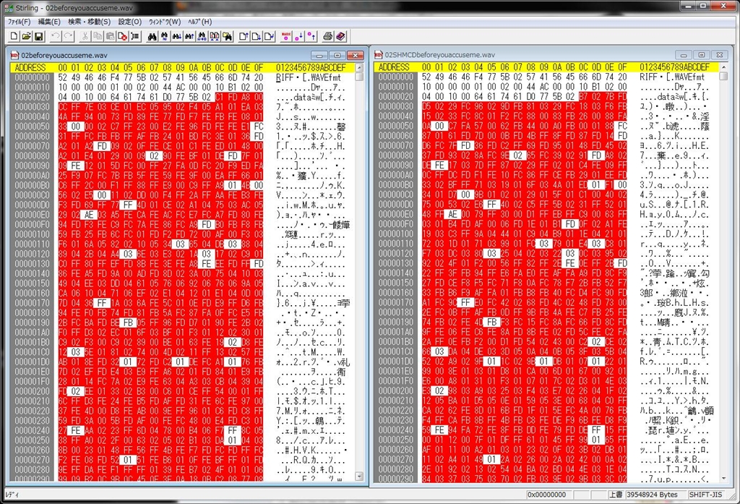Image resolution: width=740 pixels, height=504 pixels.
Task: Open Help via the book icon
Action: (340, 36)
